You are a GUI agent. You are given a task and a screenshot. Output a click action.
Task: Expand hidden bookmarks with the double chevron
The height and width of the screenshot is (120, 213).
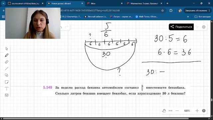pos(188,17)
